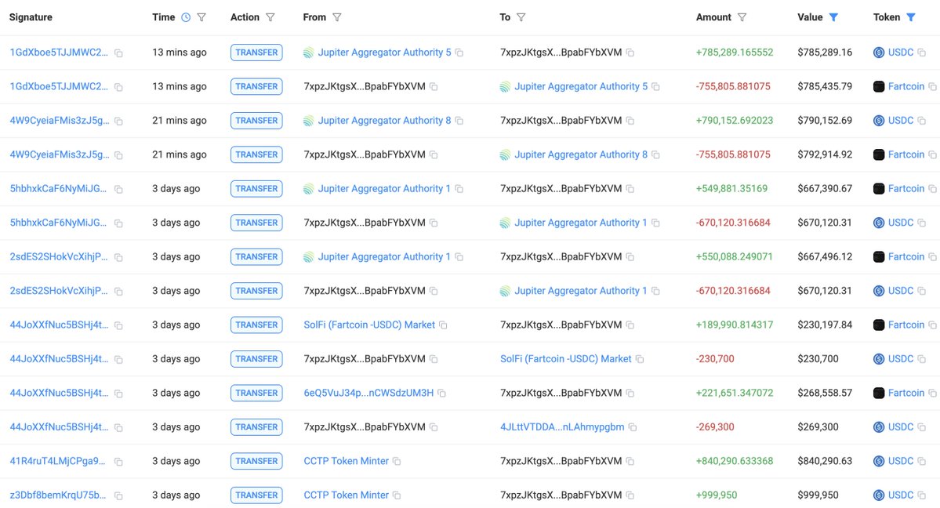
Task: Click the Amount column header label
Action: pyautogui.click(x=713, y=17)
